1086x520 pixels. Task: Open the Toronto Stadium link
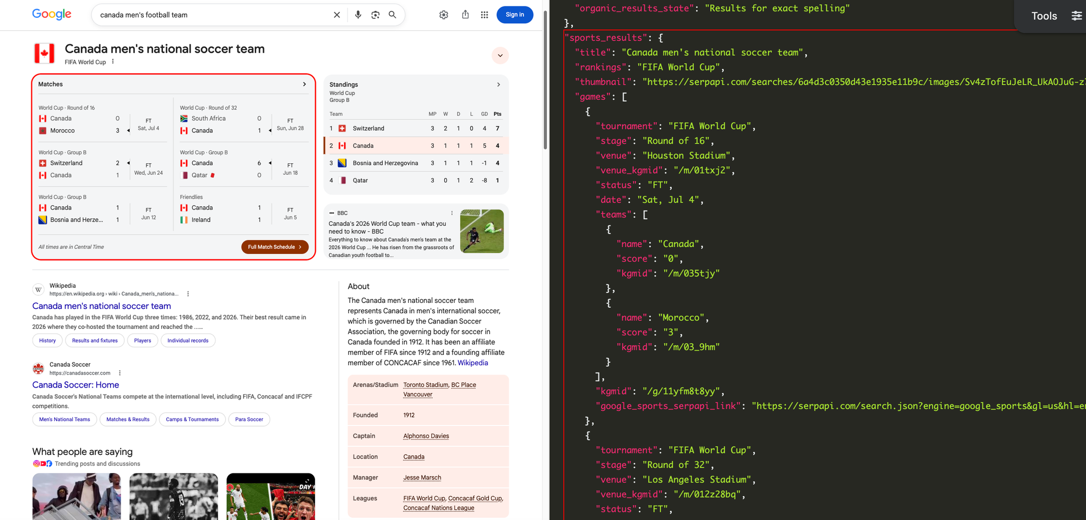[x=426, y=385]
